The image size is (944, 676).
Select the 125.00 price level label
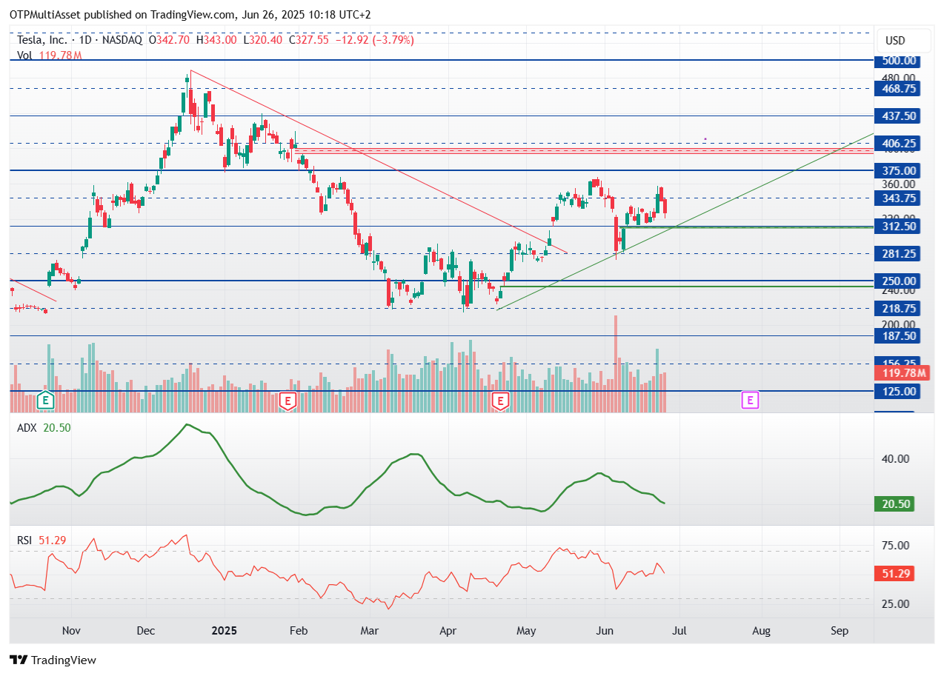(x=899, y=391)
